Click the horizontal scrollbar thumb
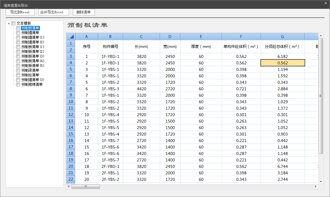The height and width of the screenshot is (197, 330). (x=86, y=186)
